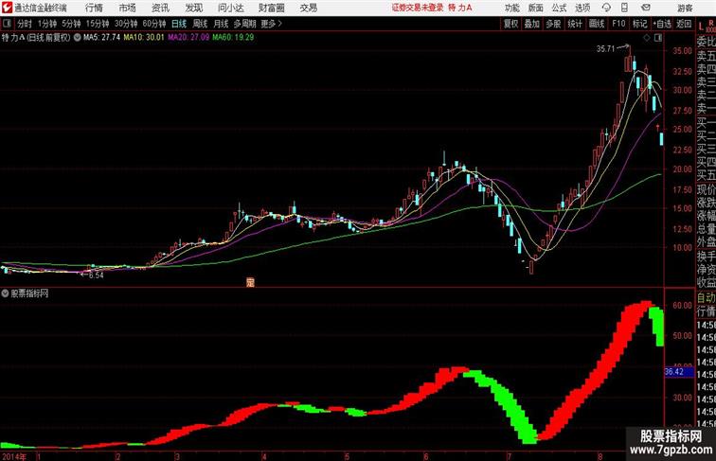This screenshot has width=716, height=461.
Task: Click the 统计 statistics button
Action: click(575, 24)
